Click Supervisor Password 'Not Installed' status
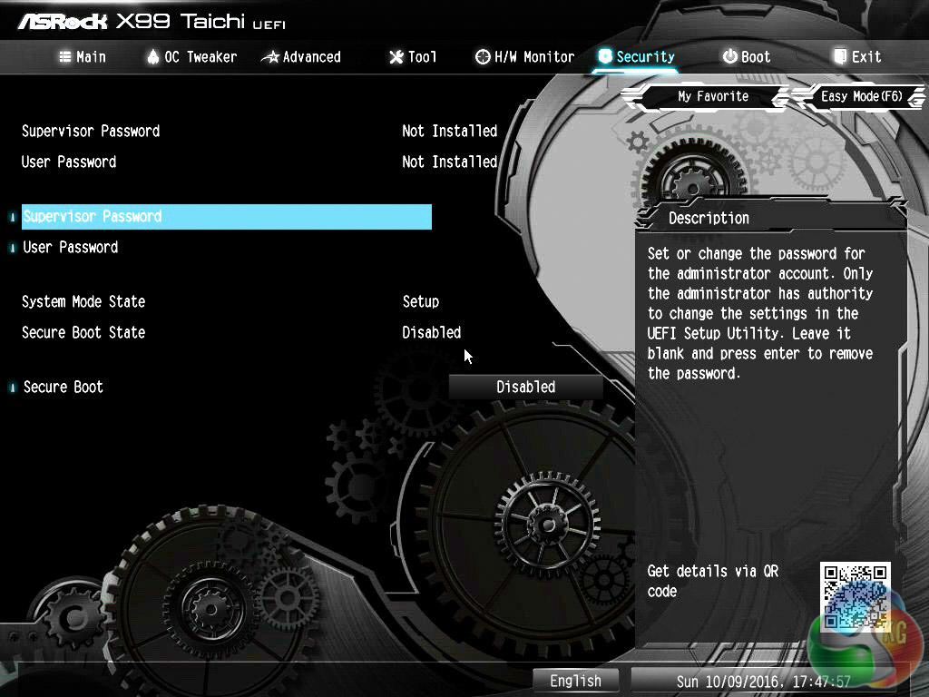This screenshot has width=929, height=697. [x=450, y=131]
